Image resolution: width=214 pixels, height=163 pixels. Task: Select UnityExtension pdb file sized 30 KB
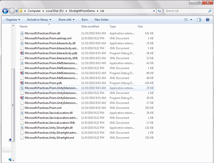point(87,98)
